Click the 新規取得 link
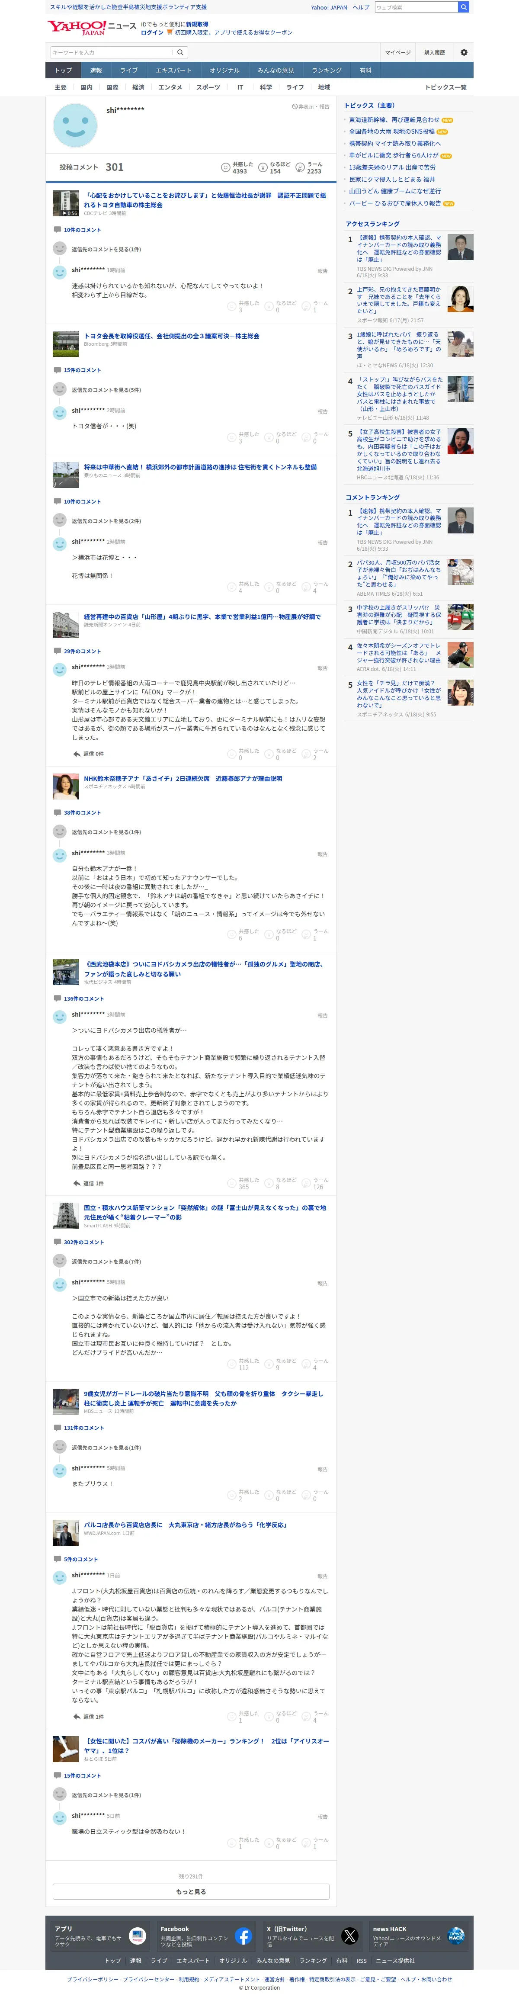Image resolution: width=519 pixels, height=2000 pixels. (197, 24)
